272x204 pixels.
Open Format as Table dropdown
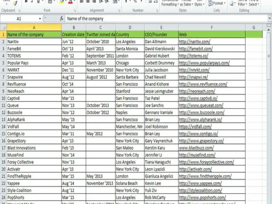[x=187, y=3]
